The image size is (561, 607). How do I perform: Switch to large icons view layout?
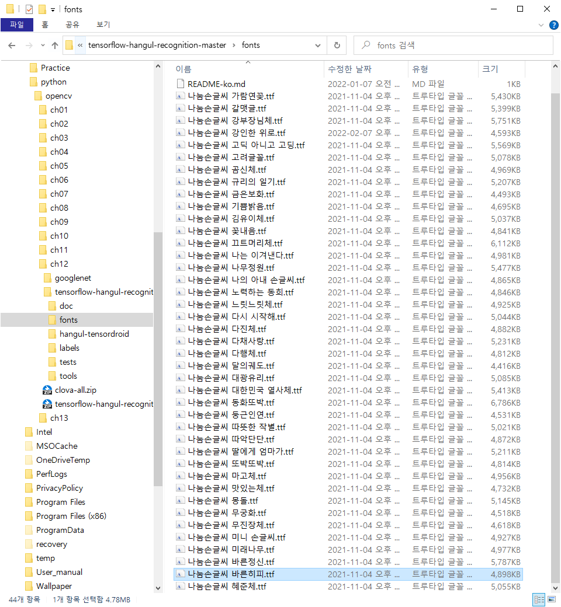[552, 599]
